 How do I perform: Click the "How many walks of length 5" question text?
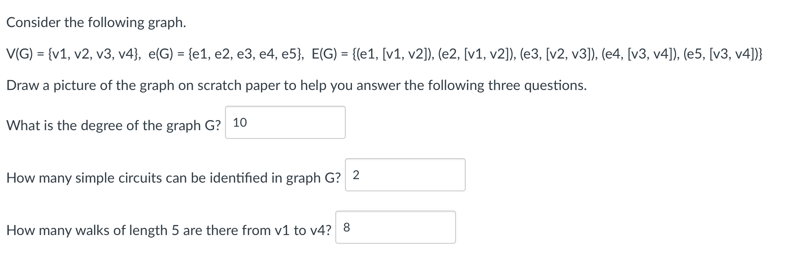(x=169, y=231)
